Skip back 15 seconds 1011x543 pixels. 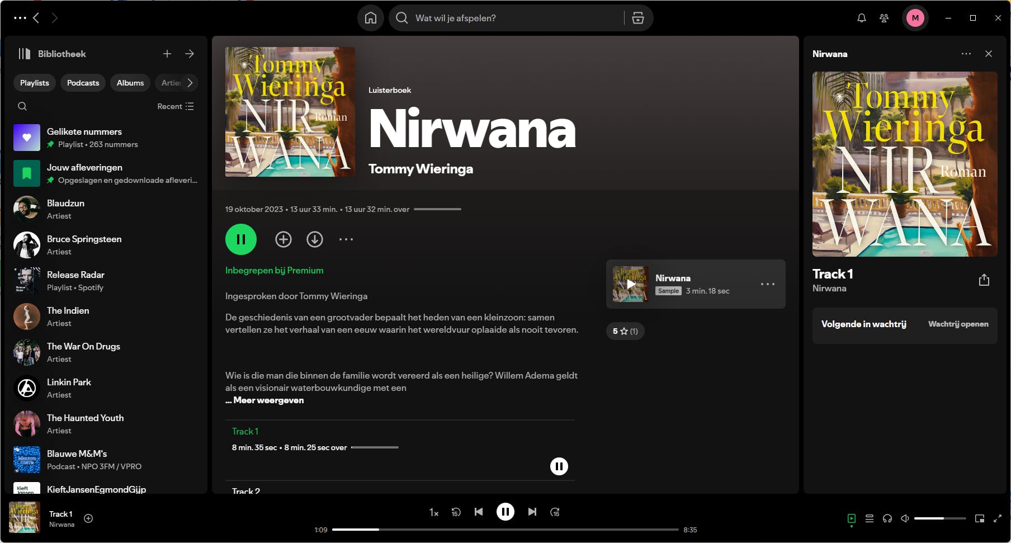(456, 512)
